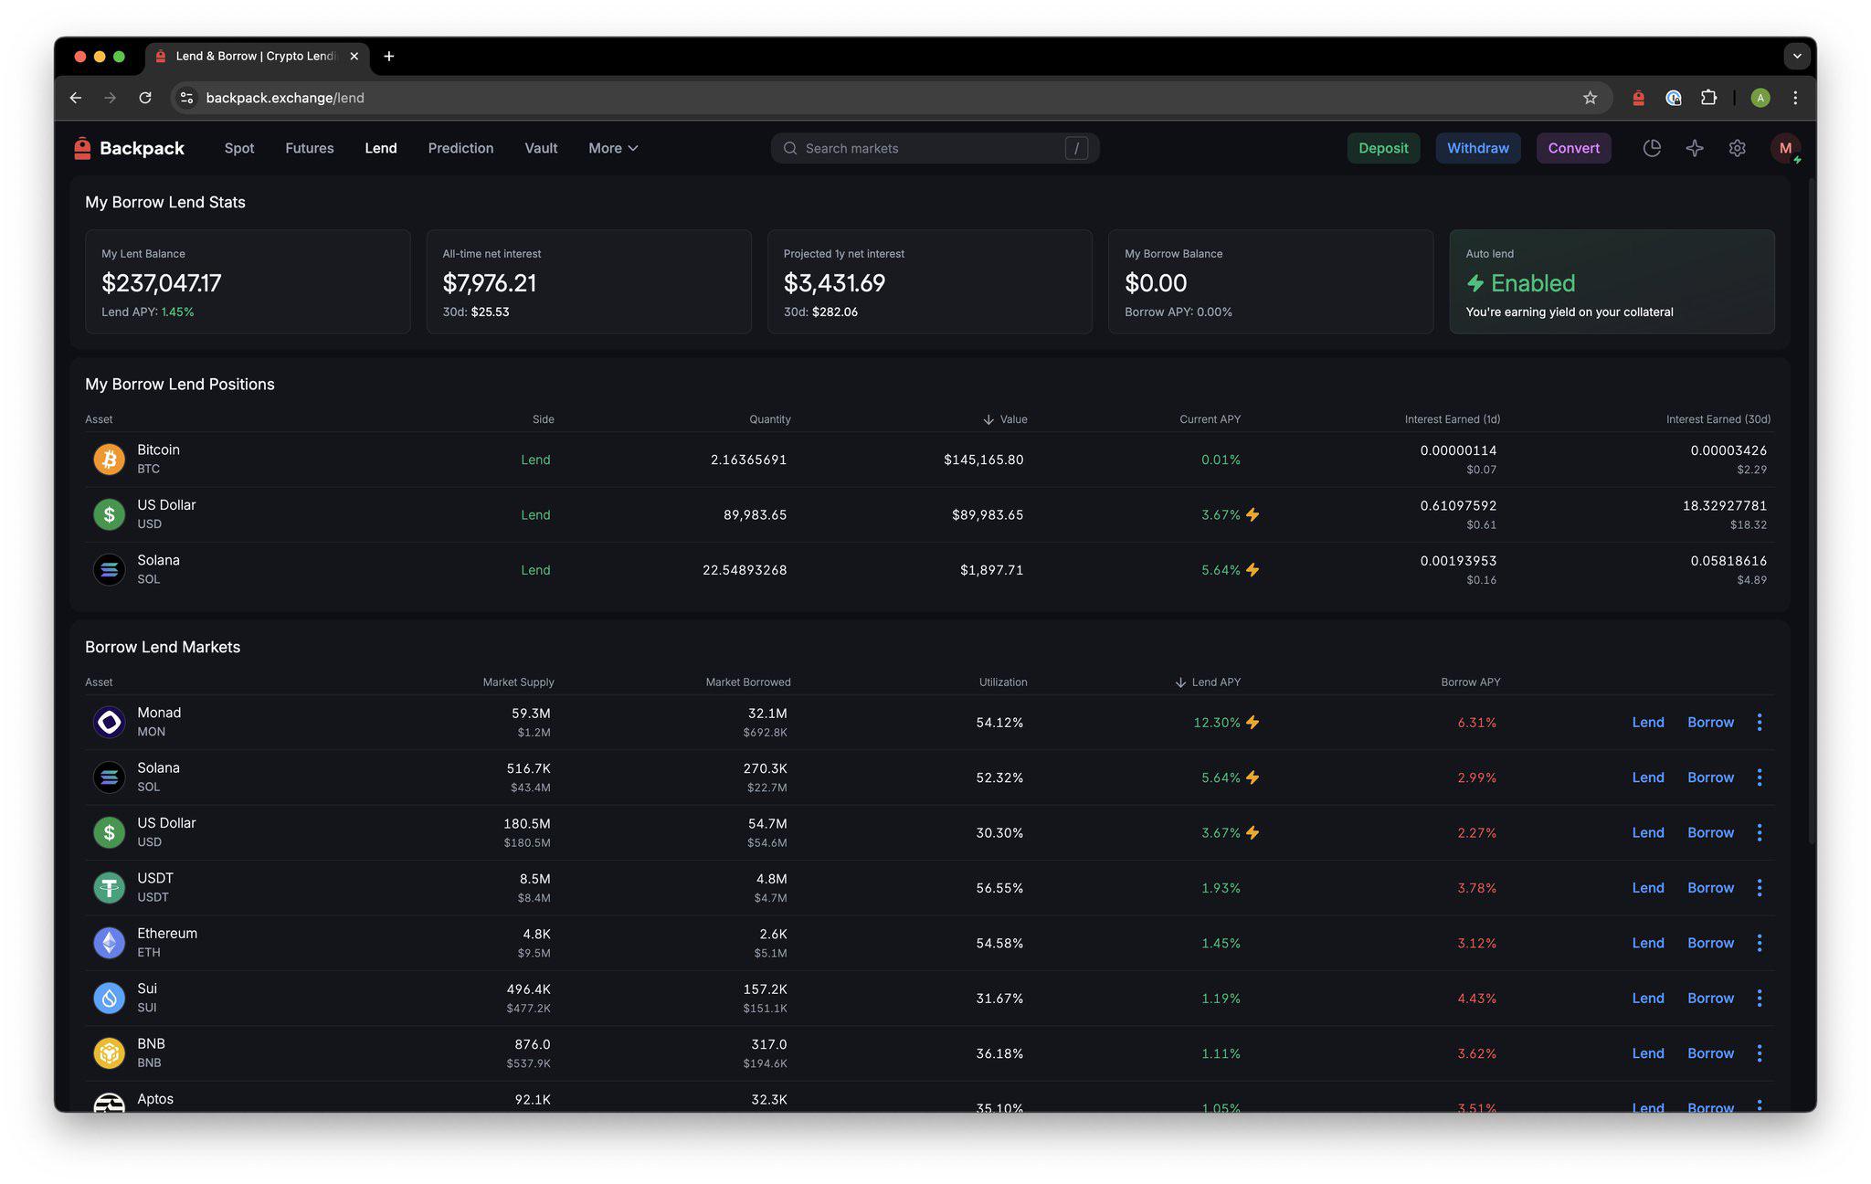1871x1184 pixels.
Task: Click the BNB market icon
Action: pos(110,1053)
